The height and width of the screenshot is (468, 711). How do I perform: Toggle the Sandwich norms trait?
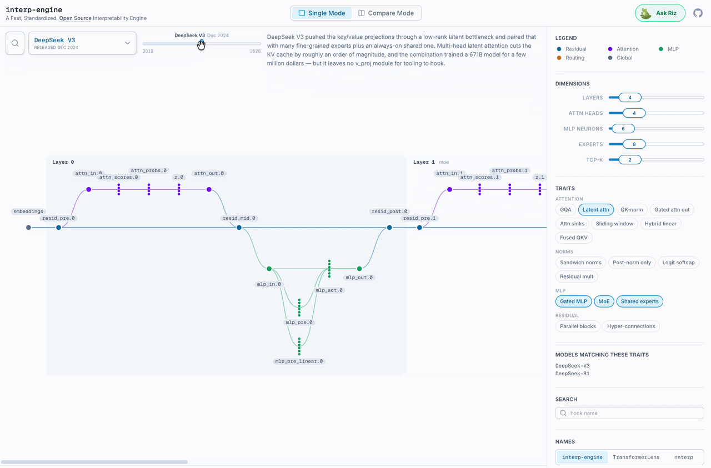coord(580,263)
